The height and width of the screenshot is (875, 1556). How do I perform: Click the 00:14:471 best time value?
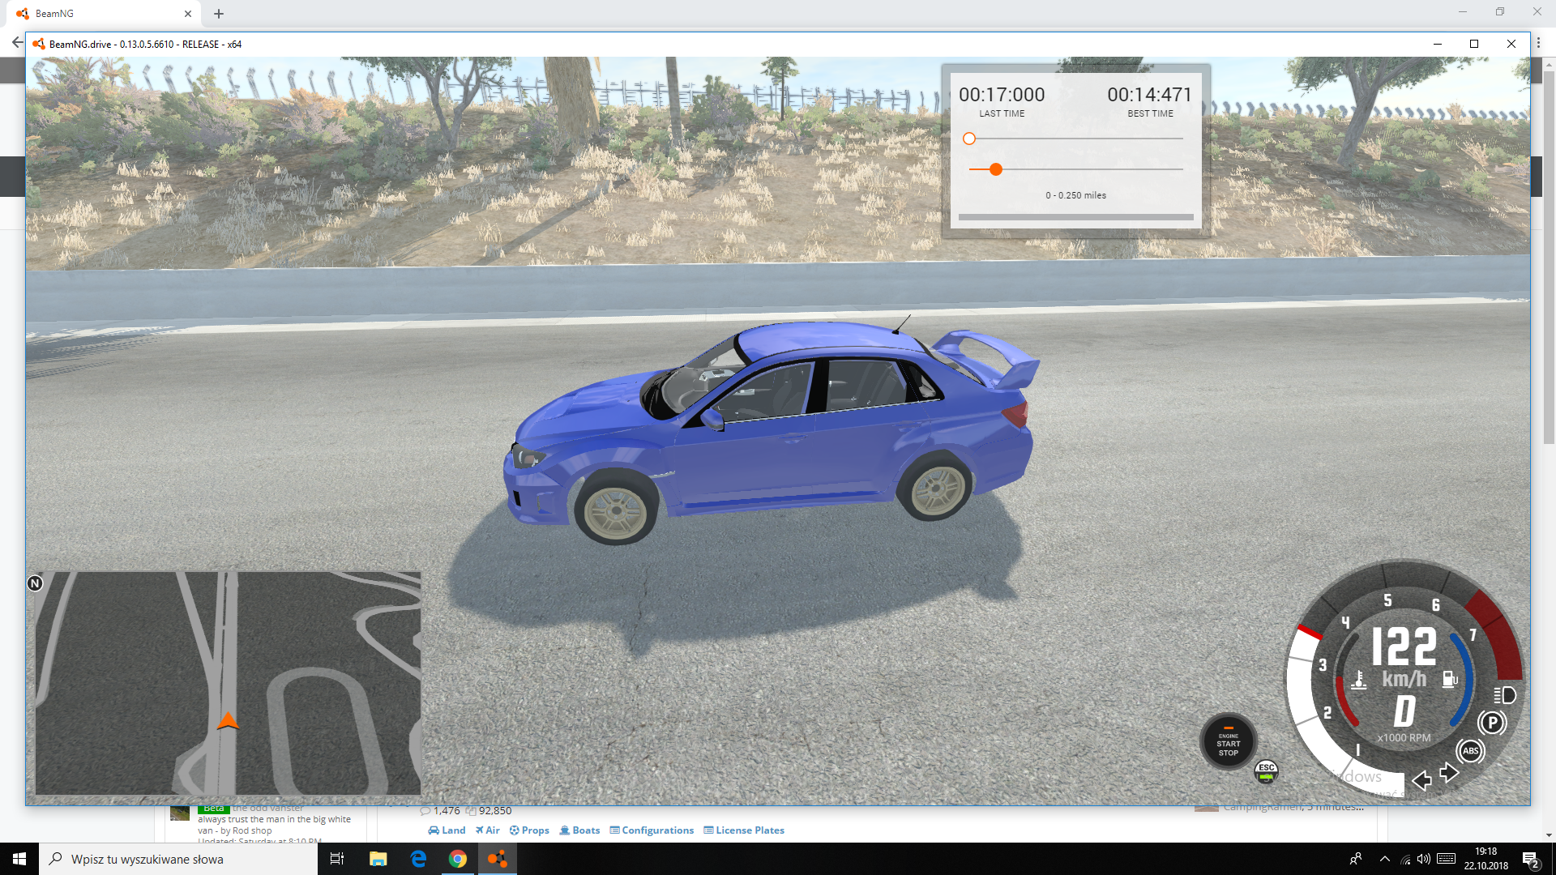pos(1149,95)
